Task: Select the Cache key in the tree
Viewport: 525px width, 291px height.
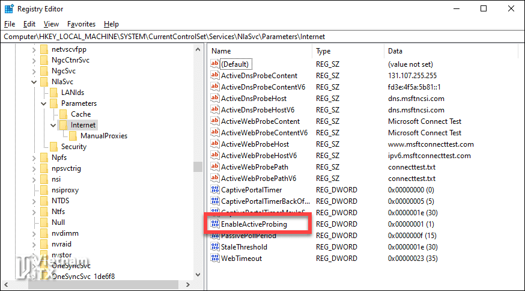Action: pyautogui.click(x=80, y=114)
